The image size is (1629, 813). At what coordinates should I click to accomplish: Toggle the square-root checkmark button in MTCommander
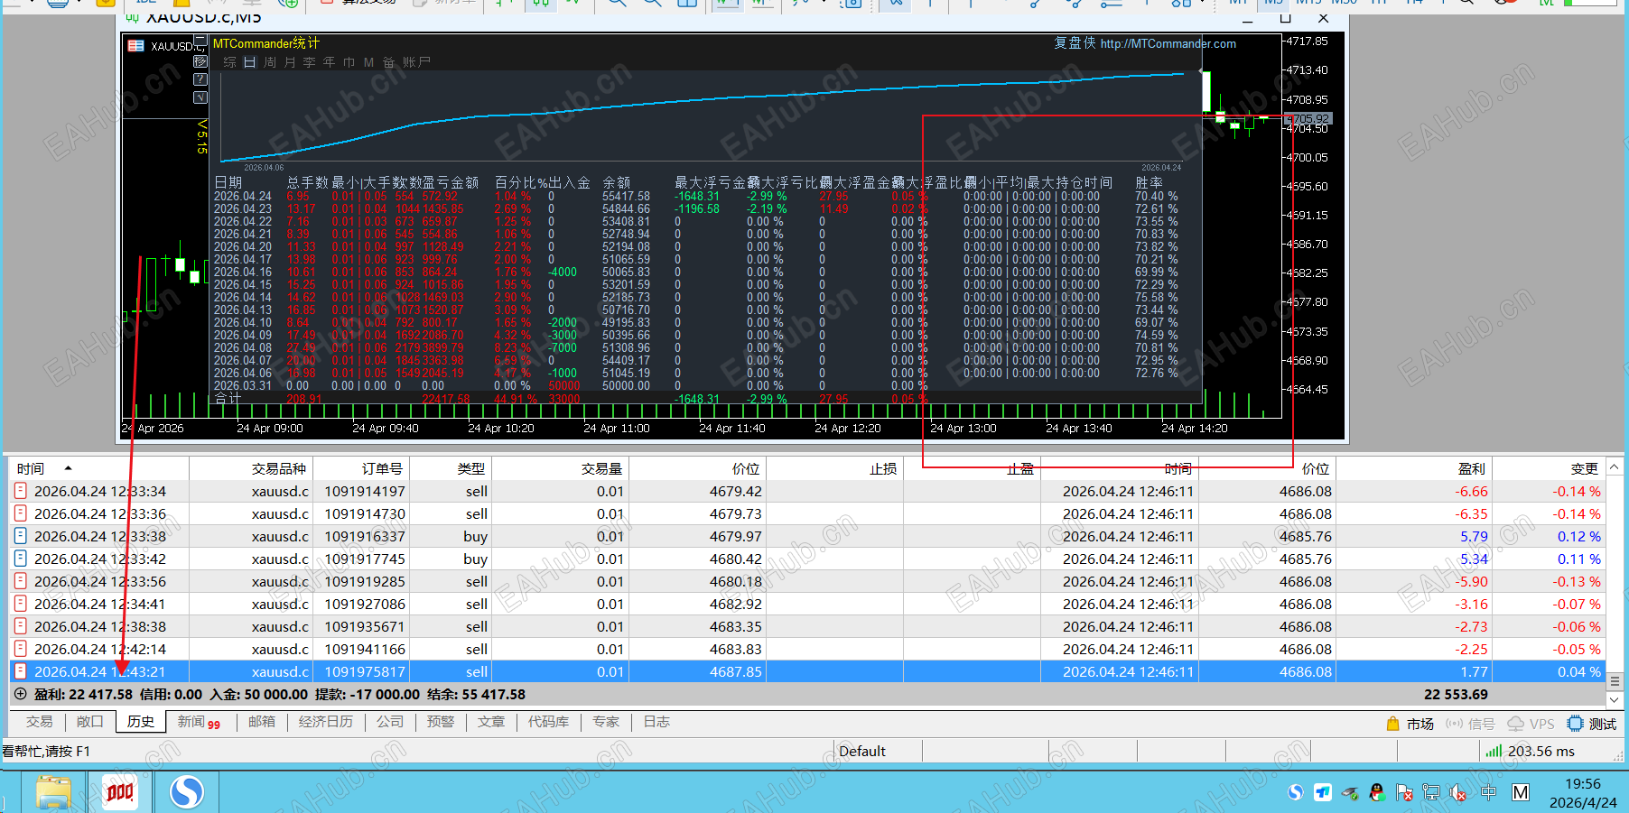[x=200, y=97]
